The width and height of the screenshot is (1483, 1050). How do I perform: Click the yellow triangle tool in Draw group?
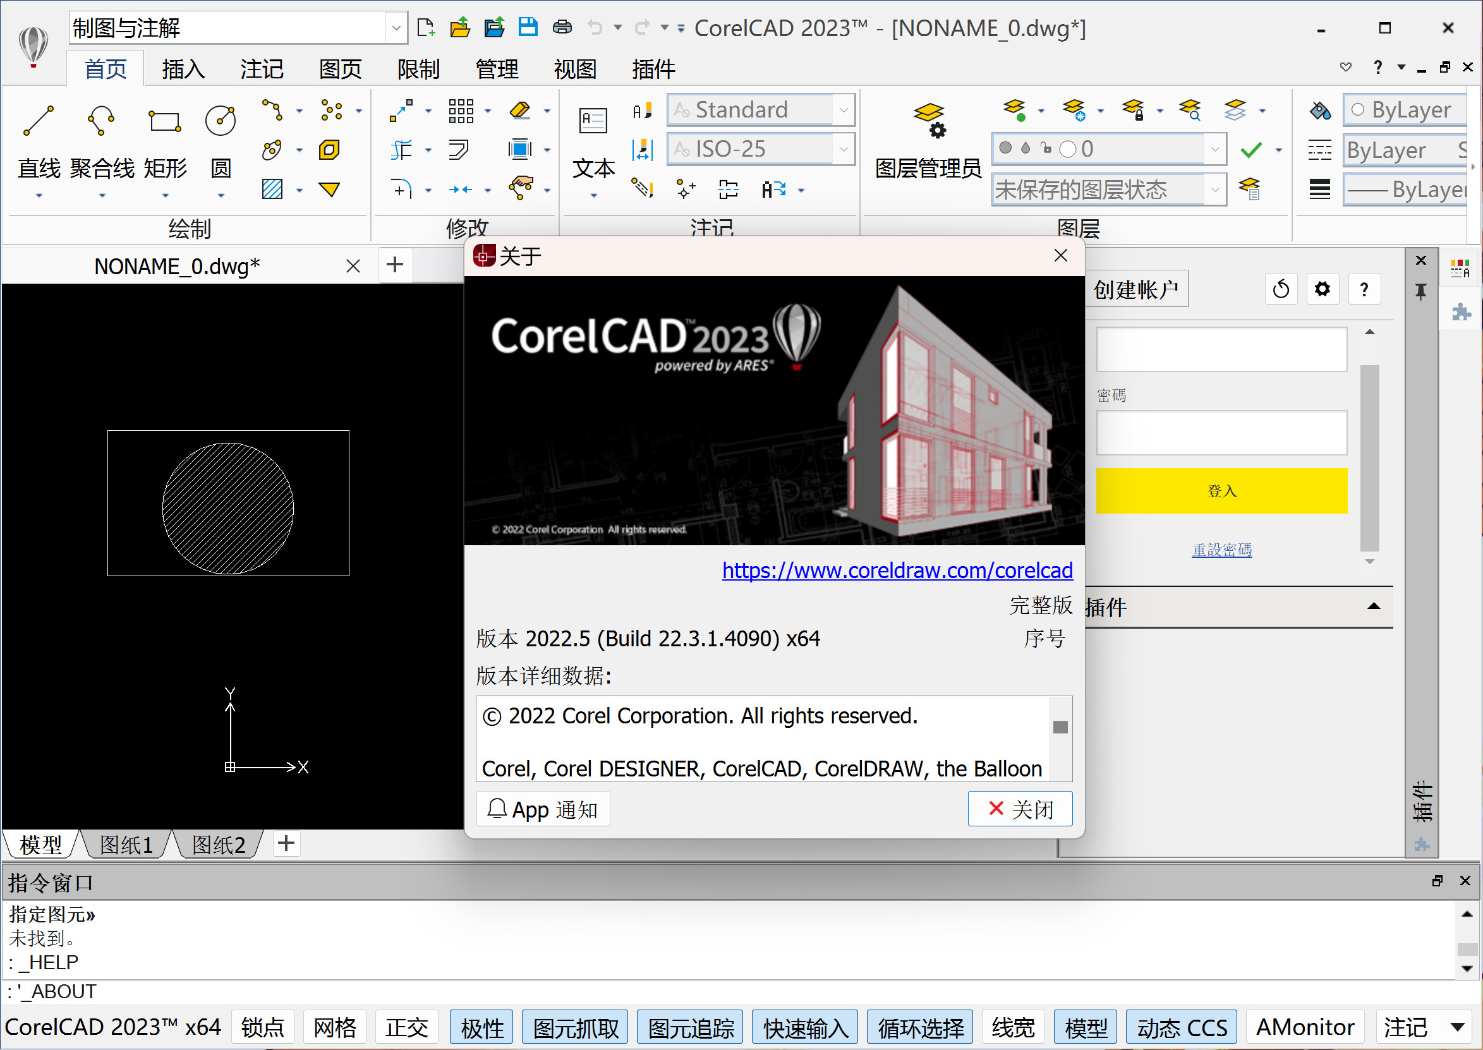tap(329, 190)
